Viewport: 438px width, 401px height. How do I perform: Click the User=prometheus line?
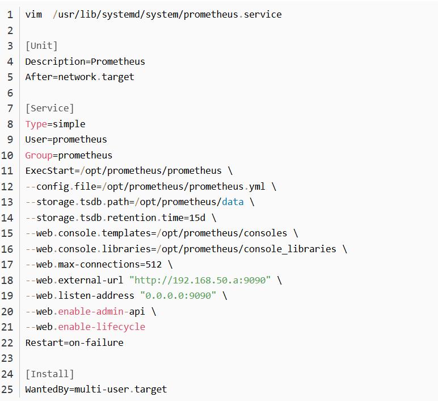(x=66, y=139)
